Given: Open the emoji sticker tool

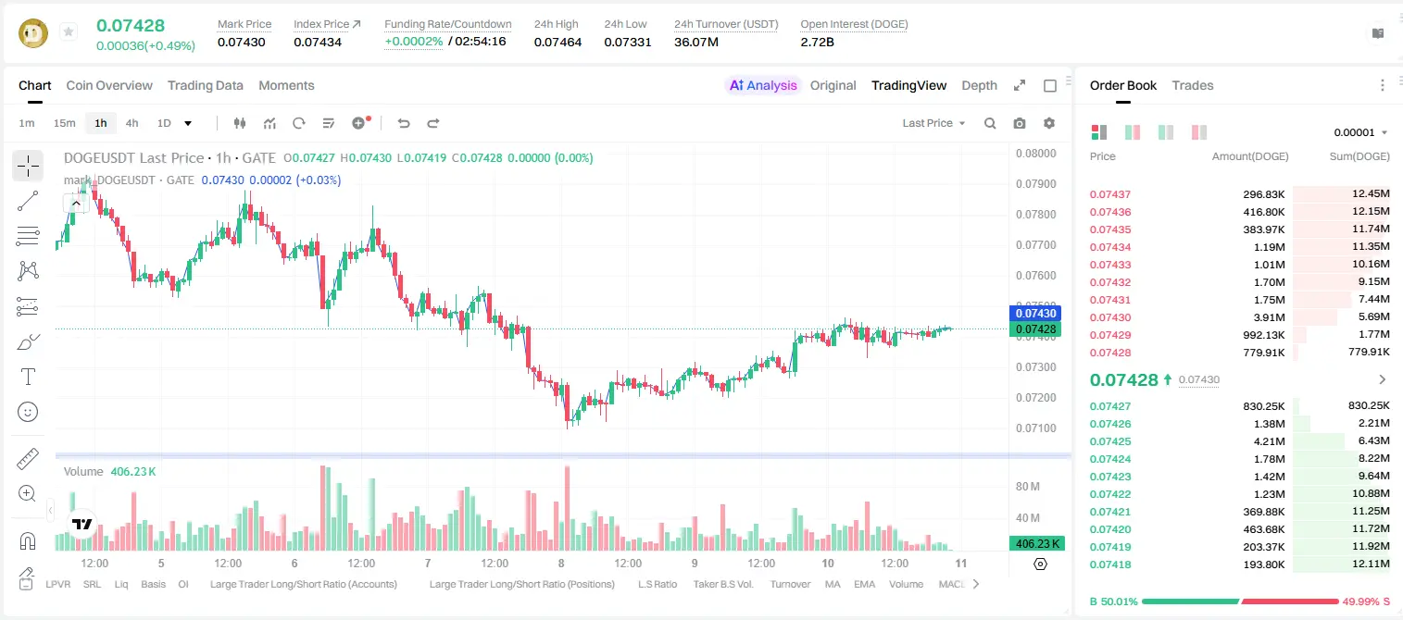Looking at the screenshot, I should click(x=28, y=412).
